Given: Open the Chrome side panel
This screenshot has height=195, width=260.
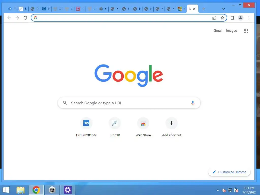Looking at the screenshot, I should click(233, 18).
